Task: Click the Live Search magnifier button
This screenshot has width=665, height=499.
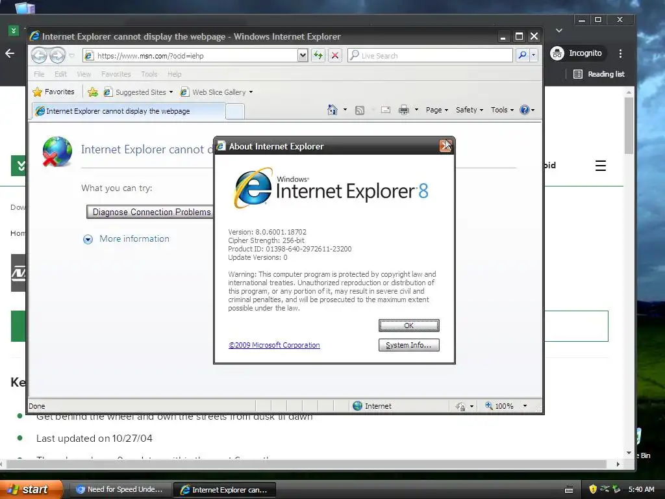Action: click(523, 55)
